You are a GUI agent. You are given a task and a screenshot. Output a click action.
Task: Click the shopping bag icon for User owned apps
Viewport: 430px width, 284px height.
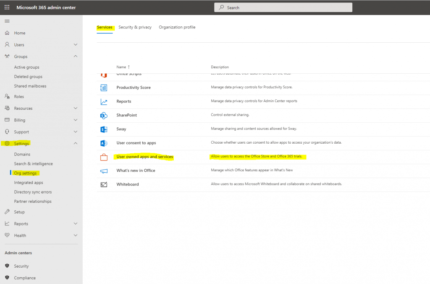pos(104,157)
